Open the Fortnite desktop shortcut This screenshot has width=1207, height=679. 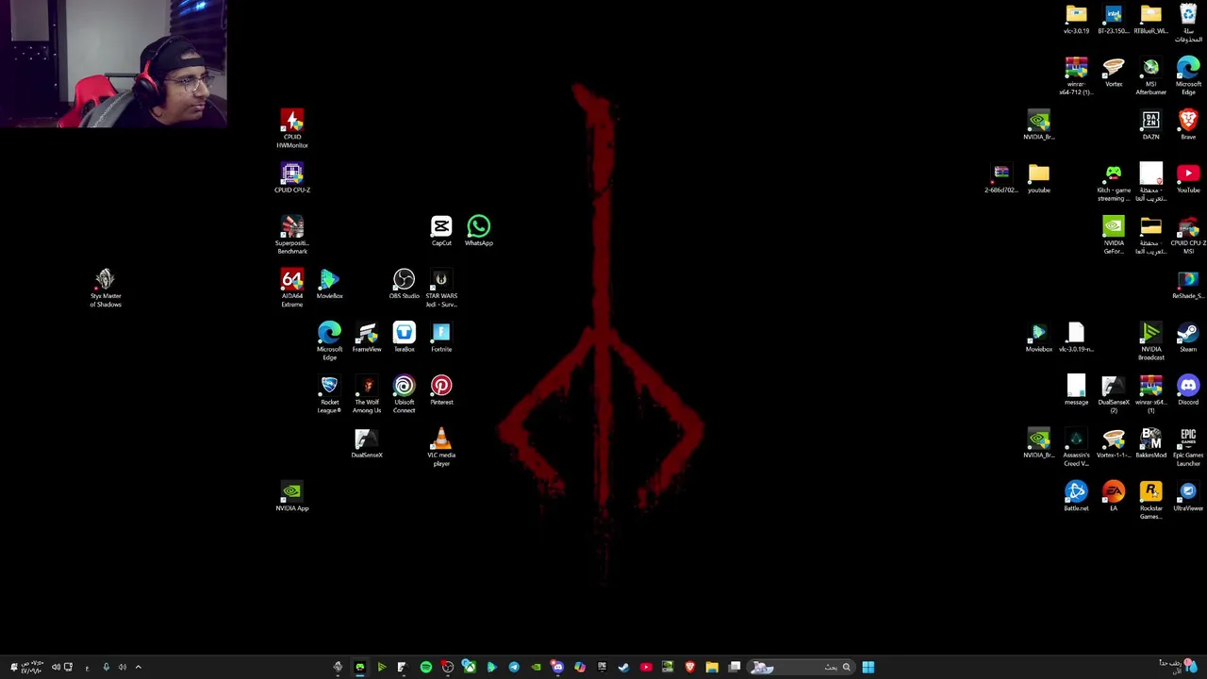[x=441, y=338]
